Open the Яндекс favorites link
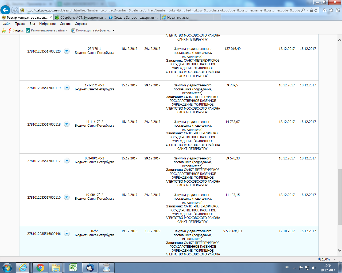 pos(16,30)
